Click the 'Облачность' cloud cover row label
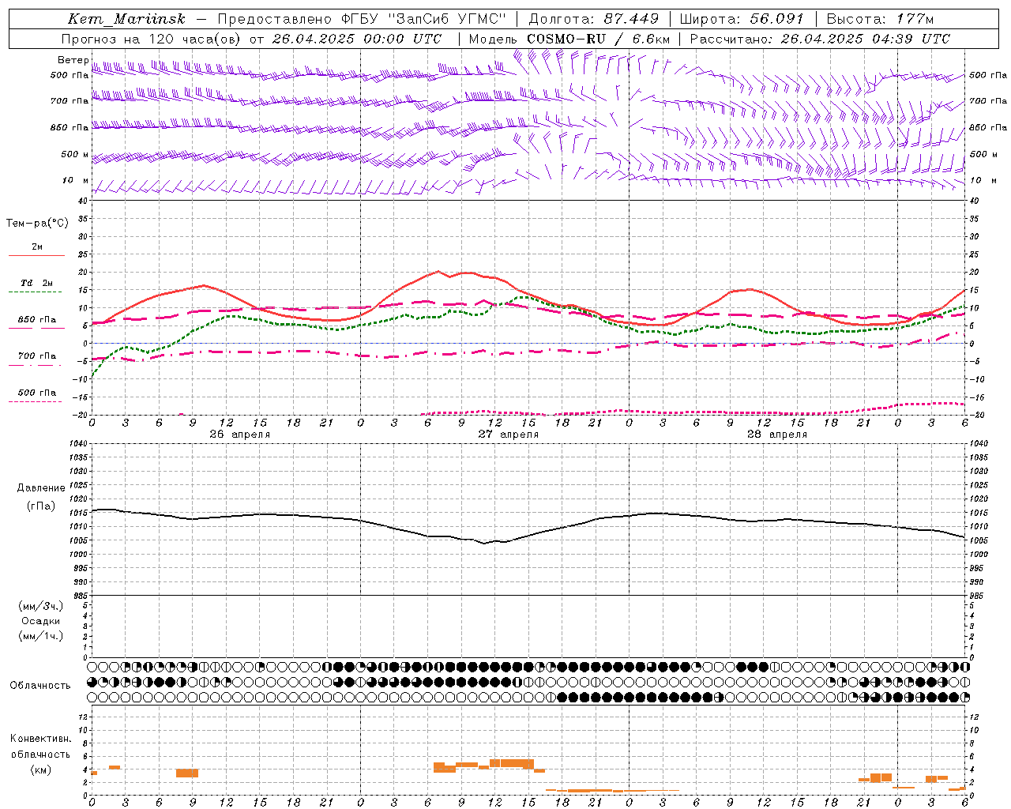Image resolution: width=1011 pixels, height=809 pixels. click(x=40, y=685)
